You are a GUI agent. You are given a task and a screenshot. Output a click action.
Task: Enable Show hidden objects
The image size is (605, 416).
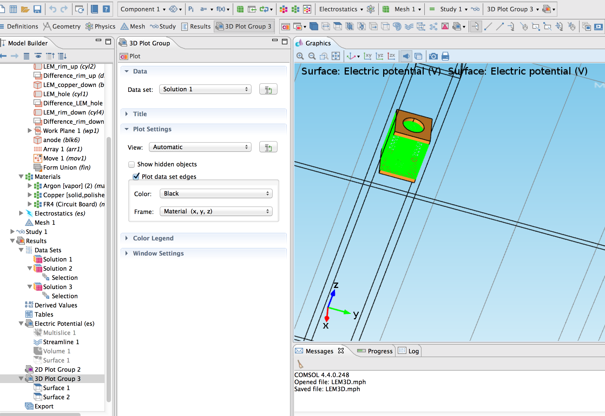click(131, 164)
